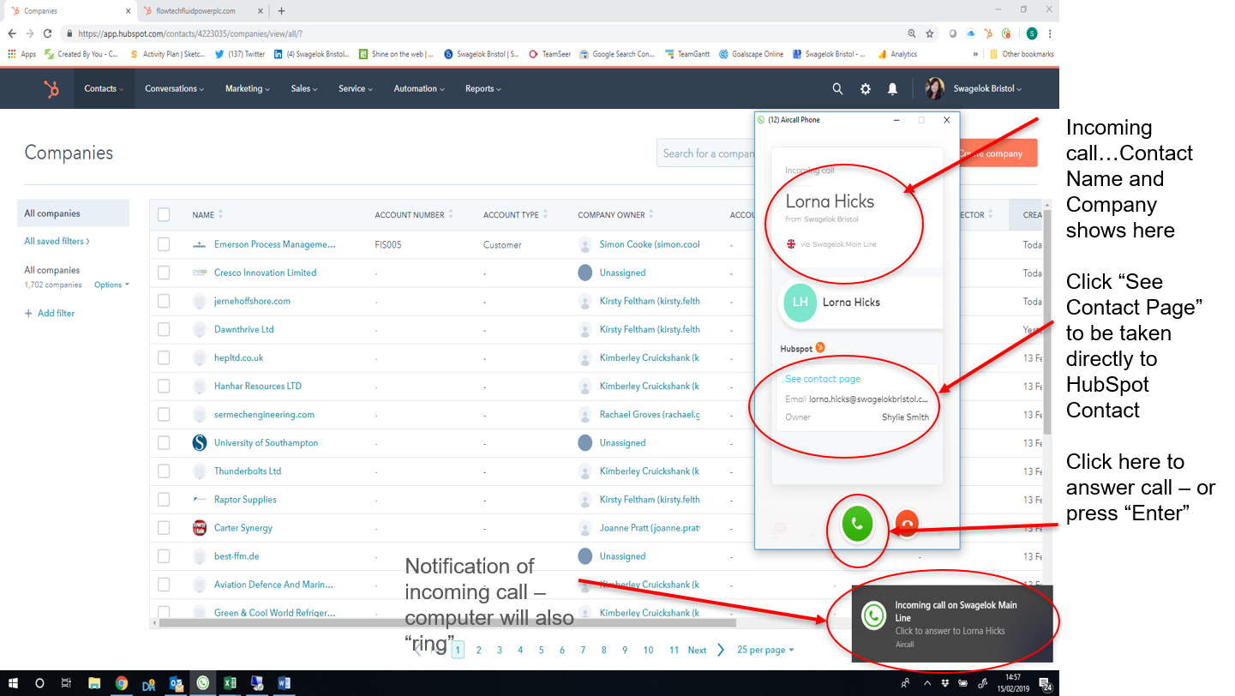Click 'See contact page' in the Aircall window
Image resolution: width=1235 pixels, height=696 pixels.
[x=823, y=379]
